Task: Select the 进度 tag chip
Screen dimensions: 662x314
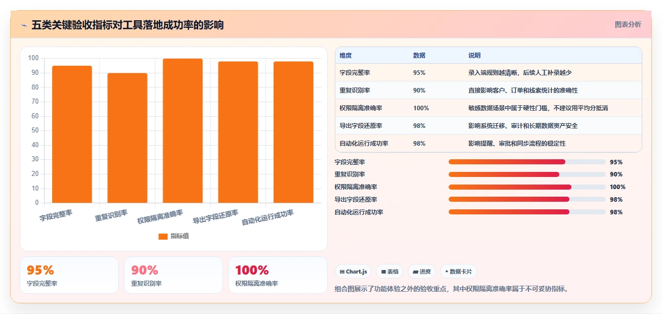Action: tap(422, 272)
